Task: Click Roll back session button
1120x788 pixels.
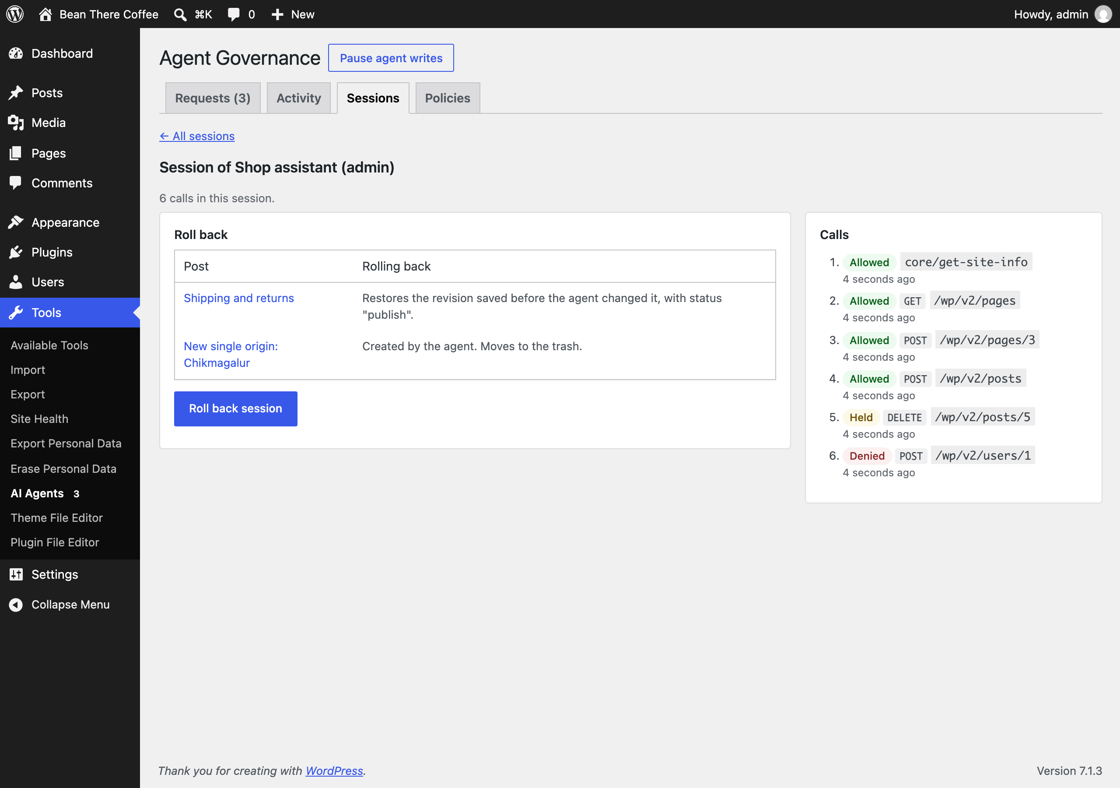Action: 236,408
